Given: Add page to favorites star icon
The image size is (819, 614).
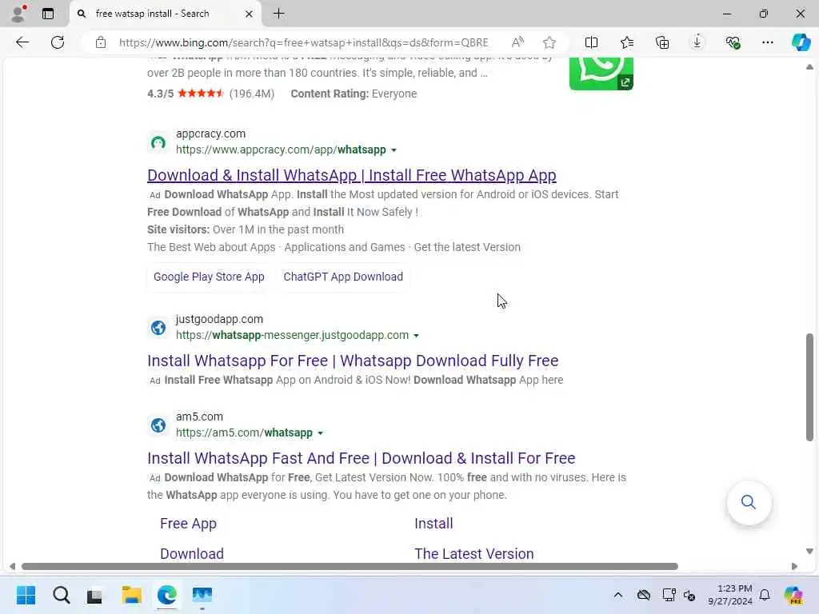Looking at the screenshot, I should click(549, 42).
